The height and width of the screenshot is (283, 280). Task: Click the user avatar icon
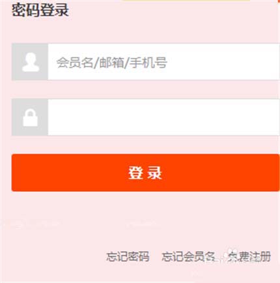(x=31, y=62)
